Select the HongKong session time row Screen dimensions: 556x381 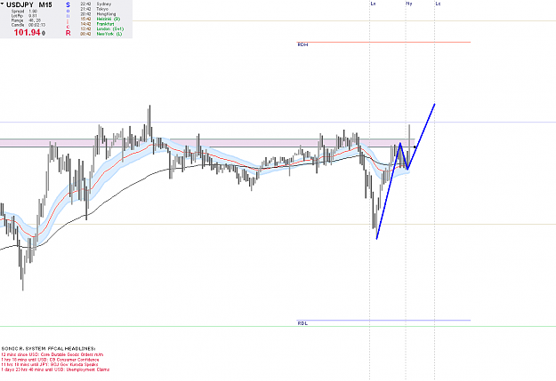point(98,14)
